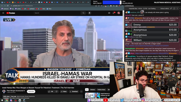This screenshot has width=181, height=102.
Task: Click the #piersmorgan hashtag in description
Action: [x=20, y=96]
